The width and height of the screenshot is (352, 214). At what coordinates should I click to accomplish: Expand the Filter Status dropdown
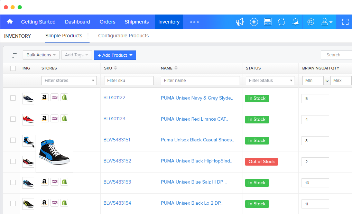(270, 81)
